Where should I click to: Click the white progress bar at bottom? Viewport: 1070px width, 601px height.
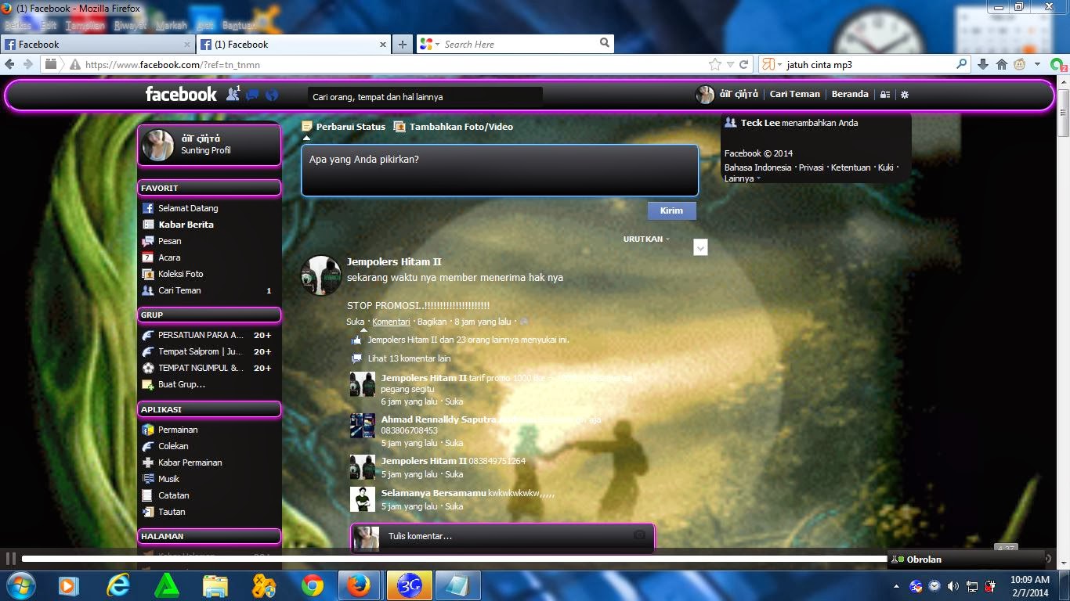[454, 559]
